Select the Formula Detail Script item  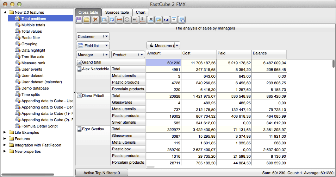pyautogui.click(x=39, y=126)
